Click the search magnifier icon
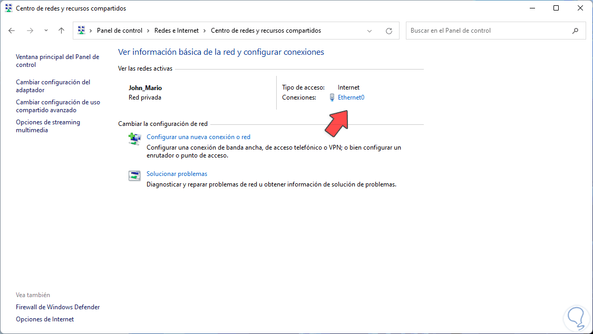This screenshot has width=593, height=334. pyautogui.click(x=575, y=31)
